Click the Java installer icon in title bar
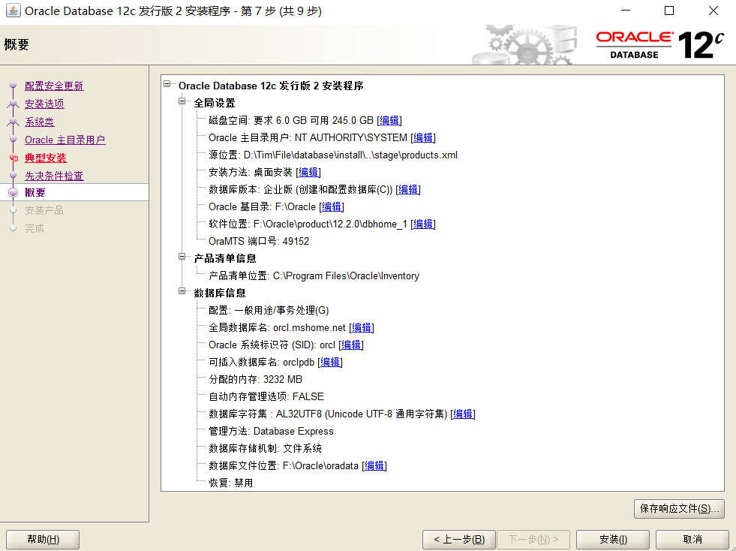The width and height of the screenshot is (736, 551). point(14,11)
